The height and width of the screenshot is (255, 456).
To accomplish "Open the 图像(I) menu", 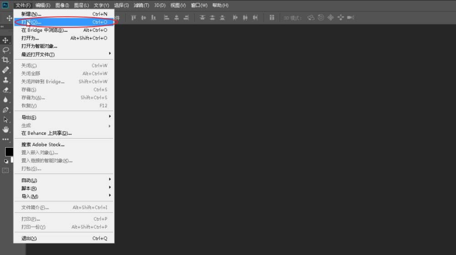I will (62, 5).
